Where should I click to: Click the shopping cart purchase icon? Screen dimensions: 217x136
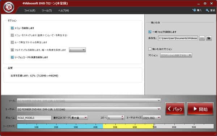pyautogui.click(x=194, y=10)
